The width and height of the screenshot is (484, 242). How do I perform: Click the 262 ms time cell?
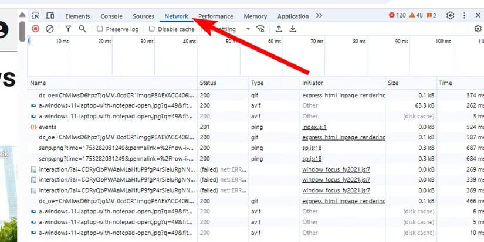point(475,105)
